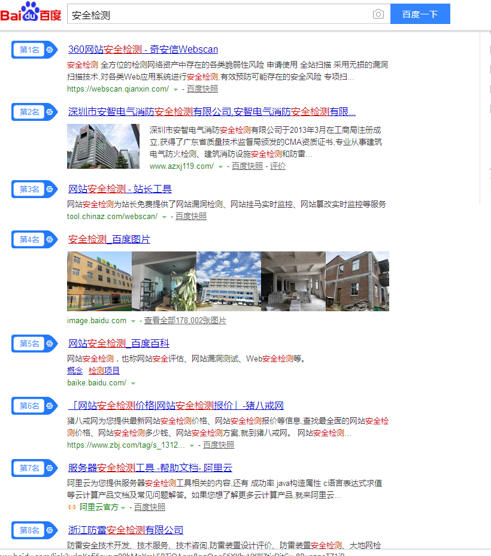Click the 第7名 rank badge icon

point(34,468)
